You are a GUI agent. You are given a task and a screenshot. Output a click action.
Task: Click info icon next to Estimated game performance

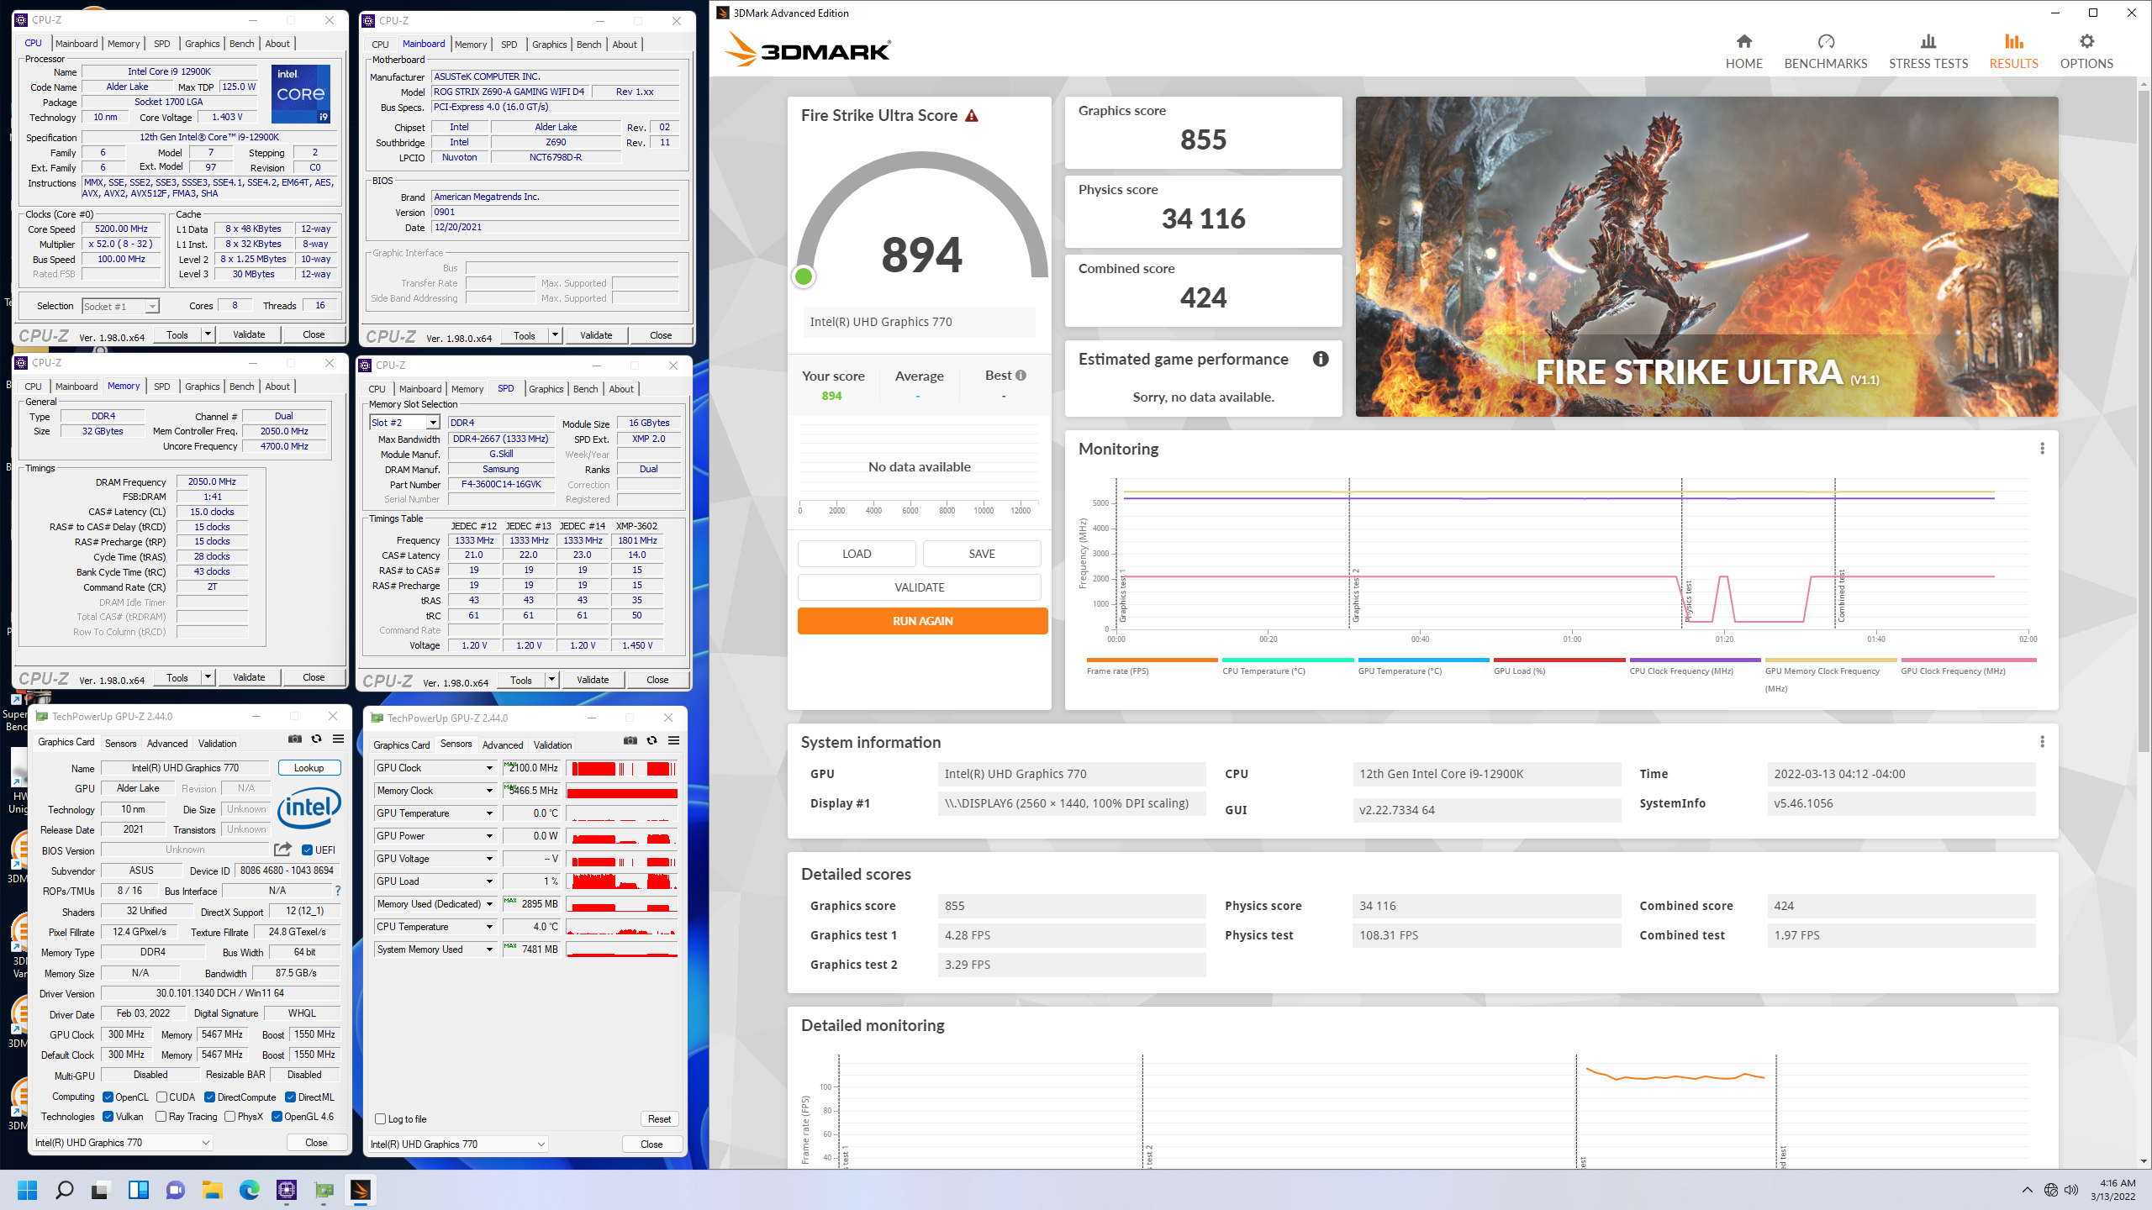click(x=1321, y=359)
